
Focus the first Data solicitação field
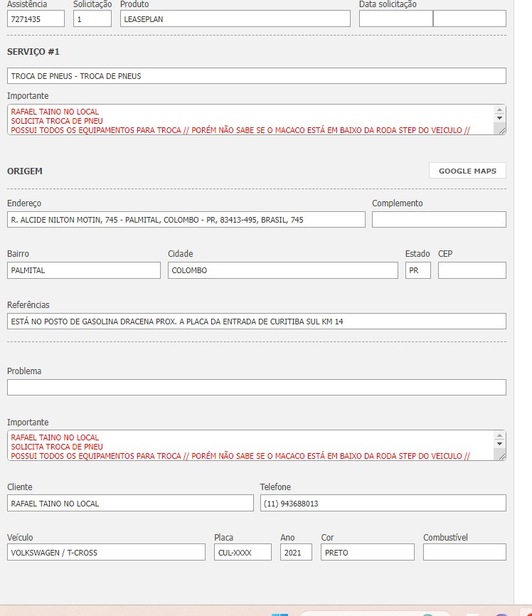point(395,19)
